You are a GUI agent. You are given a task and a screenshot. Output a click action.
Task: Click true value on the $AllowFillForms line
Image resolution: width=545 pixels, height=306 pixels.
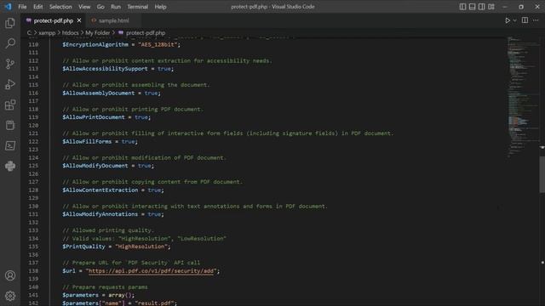[129, 142]
